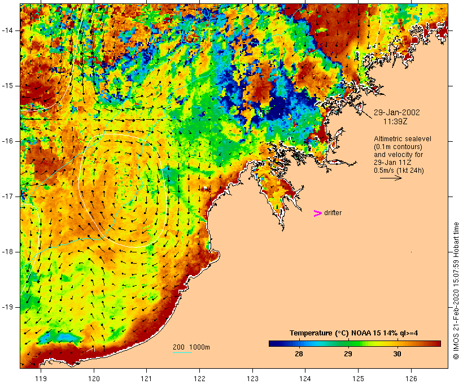Click longitude label 126
This screenshot has width=463, height=384.
click(411, 378)
